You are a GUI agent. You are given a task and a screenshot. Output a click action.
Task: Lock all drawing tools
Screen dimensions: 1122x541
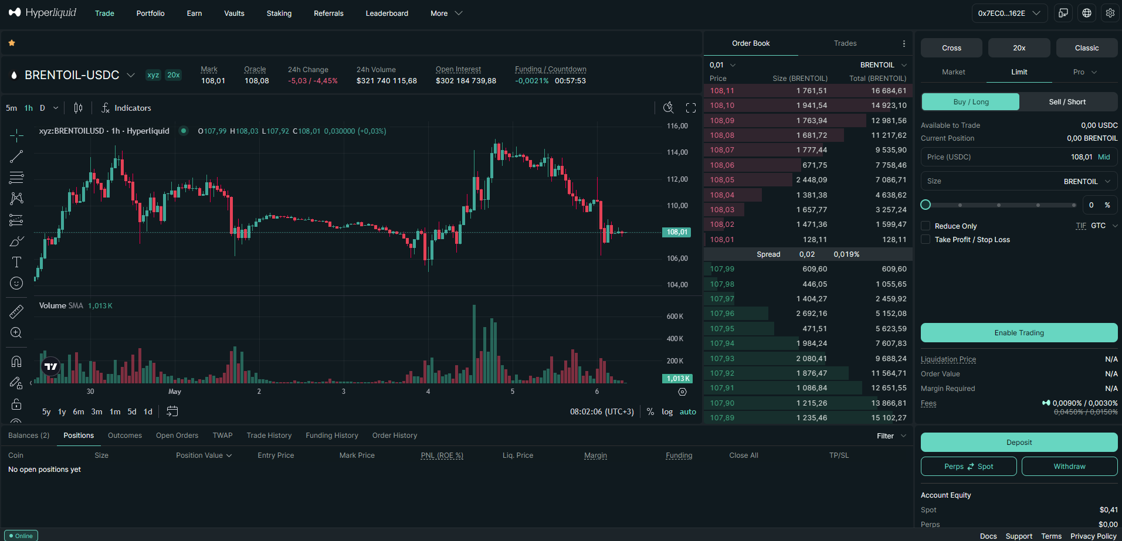[16, 404]
